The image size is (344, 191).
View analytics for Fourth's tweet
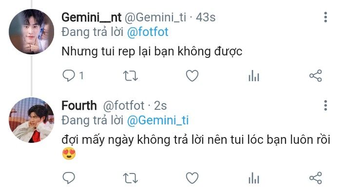click(254, 178)
